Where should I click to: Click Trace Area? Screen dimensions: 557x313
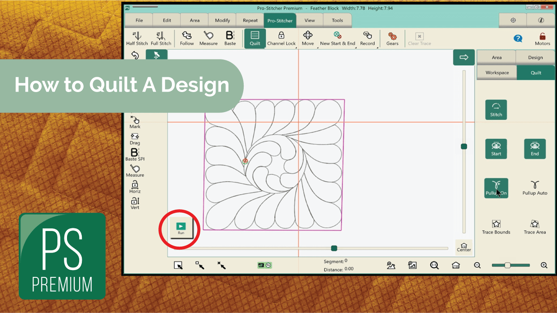[x=535, y=227]
